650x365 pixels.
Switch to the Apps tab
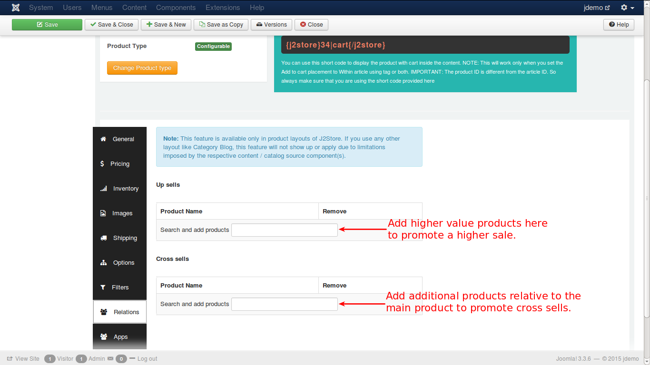[120, 336]
